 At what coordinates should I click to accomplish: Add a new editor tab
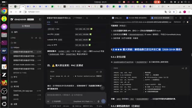click(x=176, y=18)
